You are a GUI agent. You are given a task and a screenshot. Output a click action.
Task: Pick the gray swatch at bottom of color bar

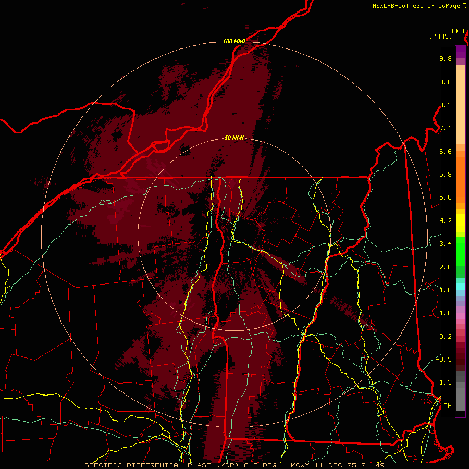(460, 399)
